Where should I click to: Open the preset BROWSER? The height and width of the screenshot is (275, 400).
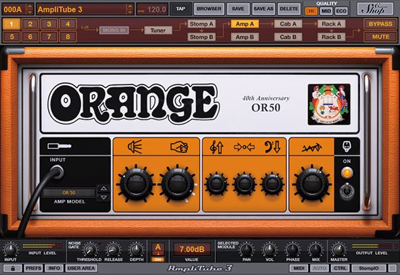pyautogui.click(x=209, y=9)
